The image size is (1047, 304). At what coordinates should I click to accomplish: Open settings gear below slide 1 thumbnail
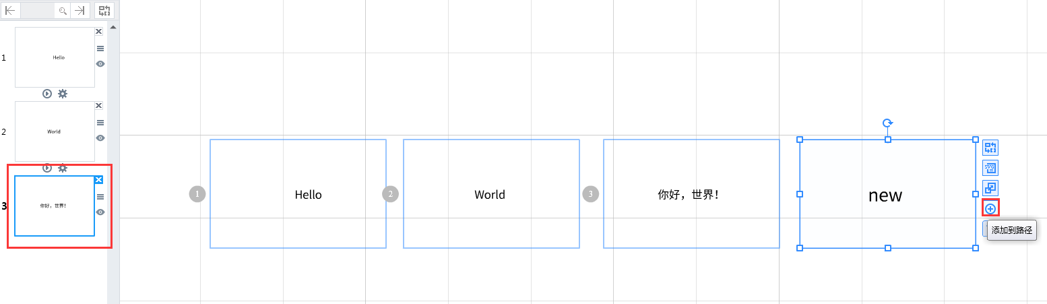pos(63,94)
